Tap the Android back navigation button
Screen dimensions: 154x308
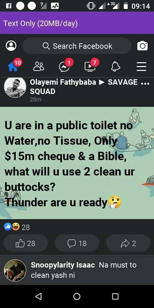tap(38, 296)
